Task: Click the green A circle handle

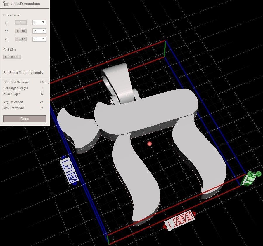Action: 259,174
